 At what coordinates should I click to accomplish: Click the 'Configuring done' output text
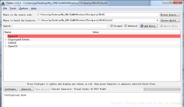(x=15, y=95)
